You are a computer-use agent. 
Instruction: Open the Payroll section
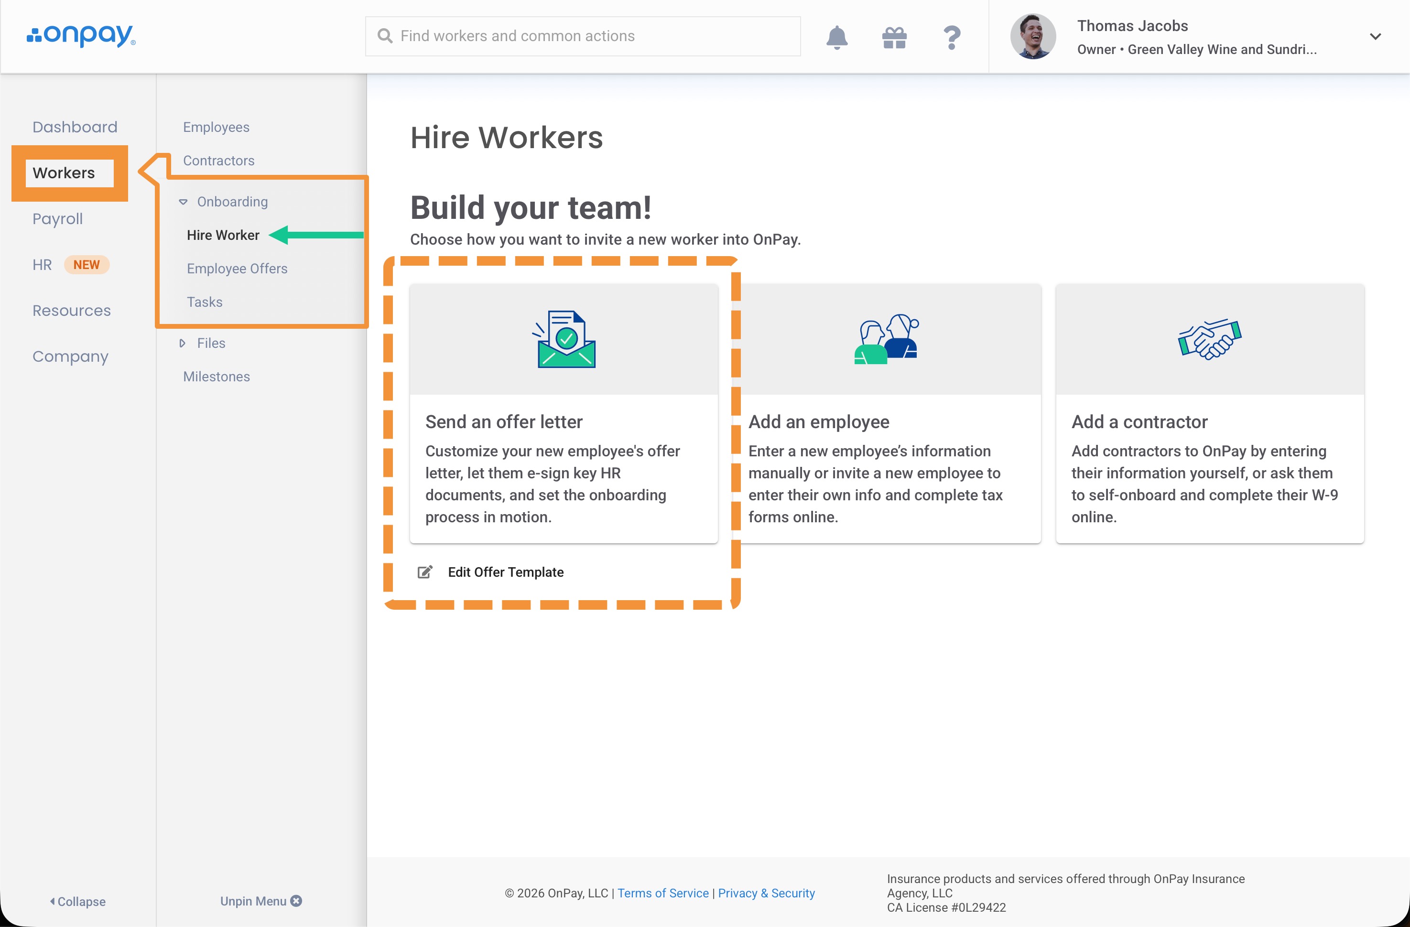click(x=57, y=218)
